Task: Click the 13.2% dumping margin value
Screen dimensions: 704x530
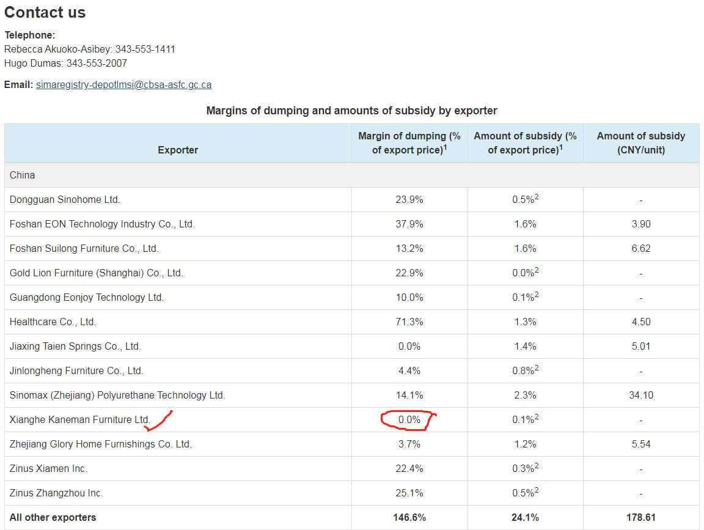Action: point(409,248)
